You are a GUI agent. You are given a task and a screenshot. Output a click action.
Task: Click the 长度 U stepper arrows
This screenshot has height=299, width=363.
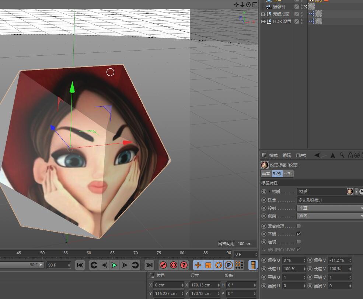pos(304,269)
